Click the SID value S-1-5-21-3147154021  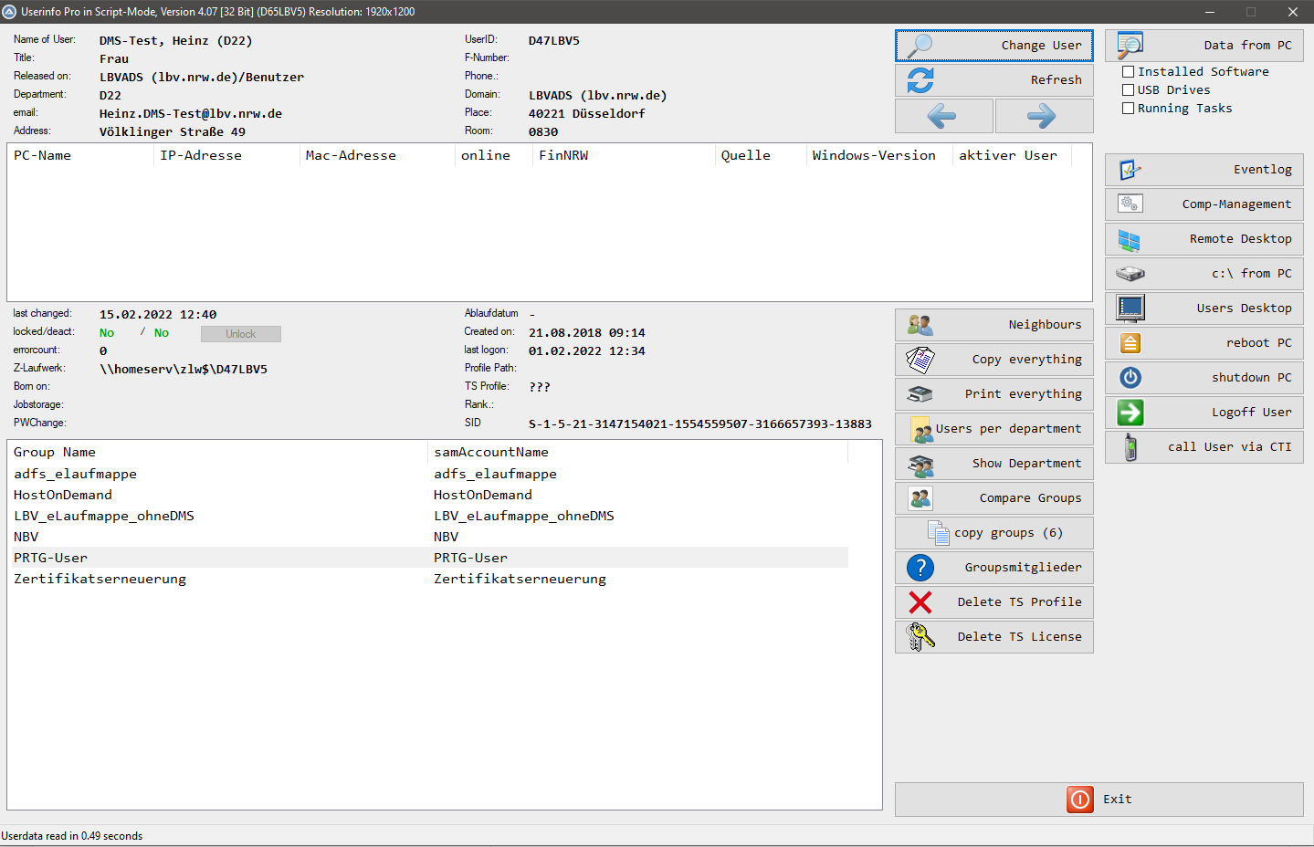coord(700,424)
